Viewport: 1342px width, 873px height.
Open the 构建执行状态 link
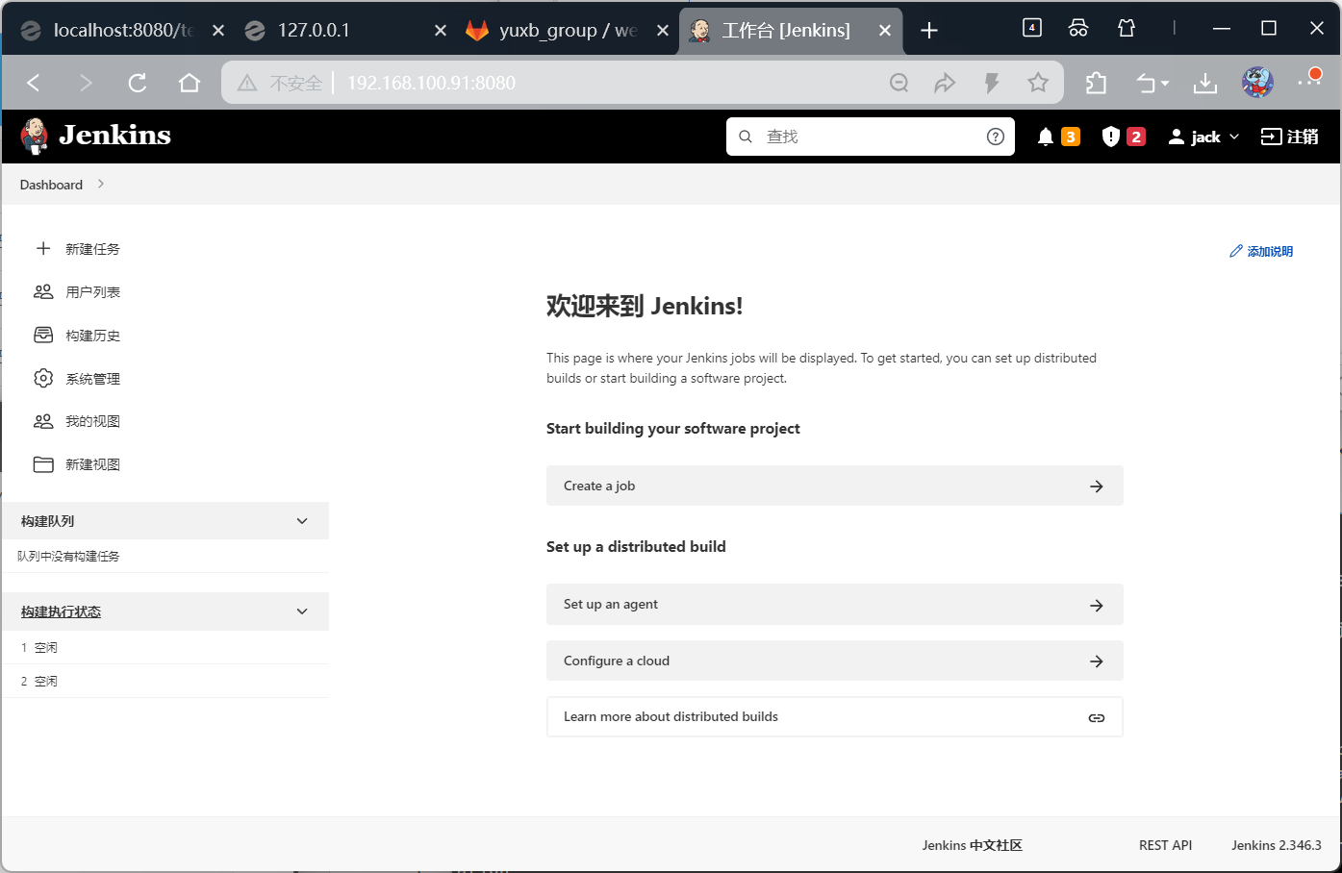point(61,611)
